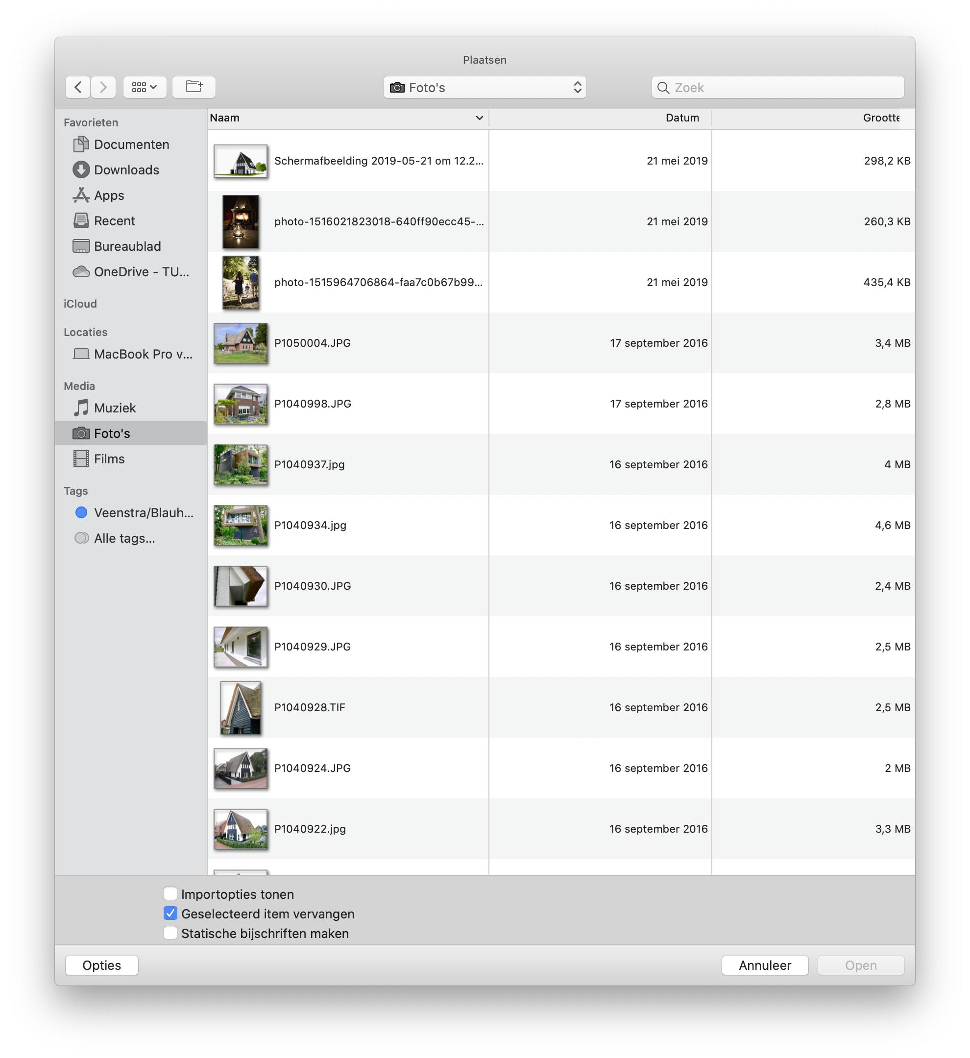Select Muziek under Media
This screenshot has height=1058, width=970.
(x=115, y=407)
